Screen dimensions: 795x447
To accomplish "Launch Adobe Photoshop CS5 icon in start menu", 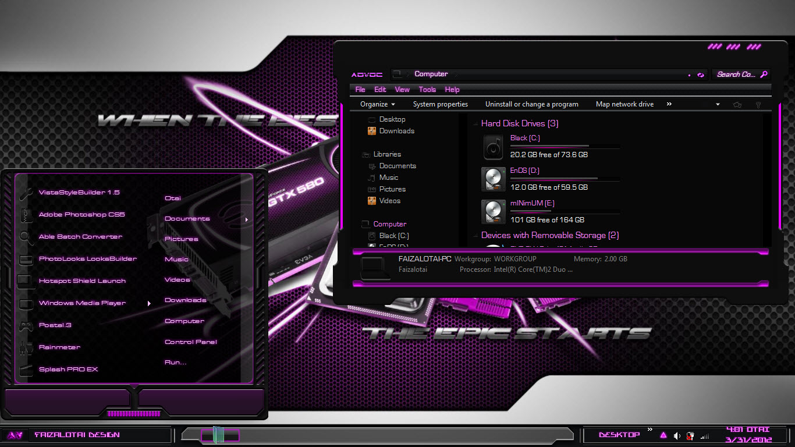I will tap(26, 215).
